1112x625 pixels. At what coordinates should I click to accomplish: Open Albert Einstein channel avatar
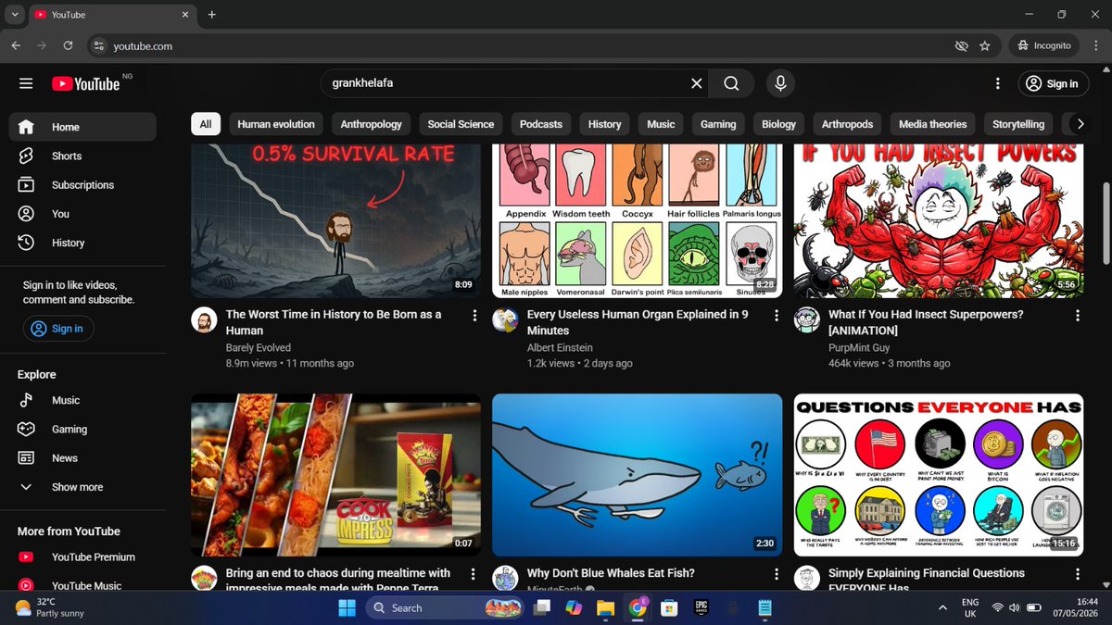point(505,320)
